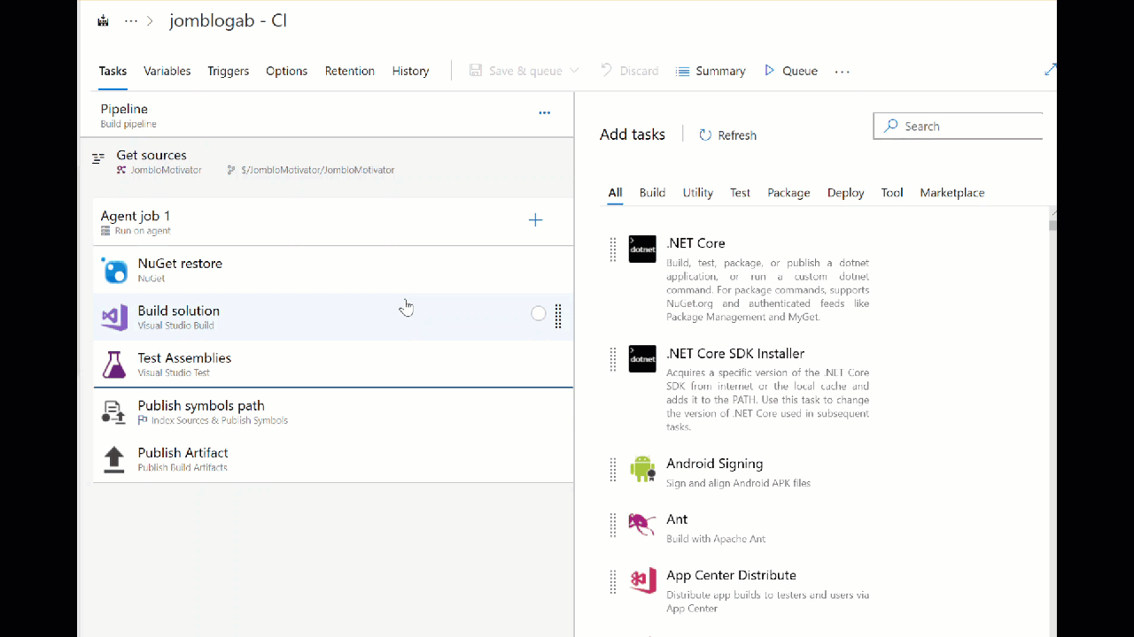Filter tasks by Tool category

(892, 193)
